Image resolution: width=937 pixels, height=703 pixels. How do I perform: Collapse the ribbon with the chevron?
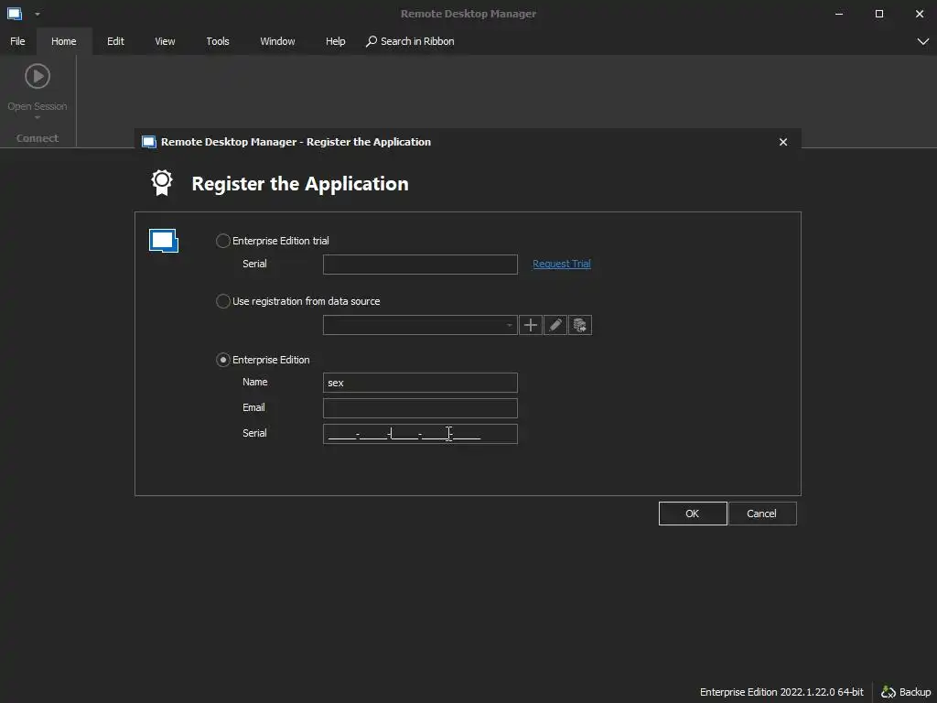pos(922,41)
